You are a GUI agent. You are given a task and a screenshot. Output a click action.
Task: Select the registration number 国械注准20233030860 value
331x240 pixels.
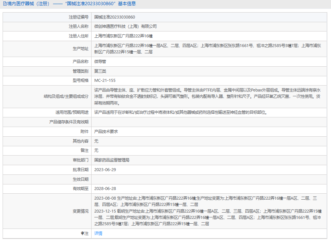[115, 17]
